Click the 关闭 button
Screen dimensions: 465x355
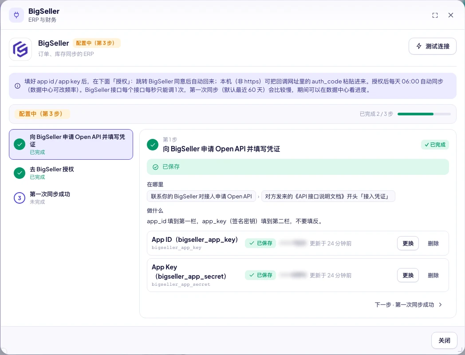pos(444,340)
